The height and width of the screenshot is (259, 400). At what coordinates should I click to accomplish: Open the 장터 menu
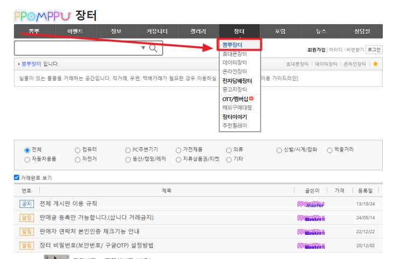pyautogui.click(x=239, y=31)
